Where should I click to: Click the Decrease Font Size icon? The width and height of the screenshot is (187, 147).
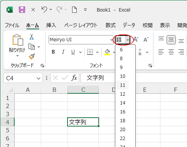point(146,39)
